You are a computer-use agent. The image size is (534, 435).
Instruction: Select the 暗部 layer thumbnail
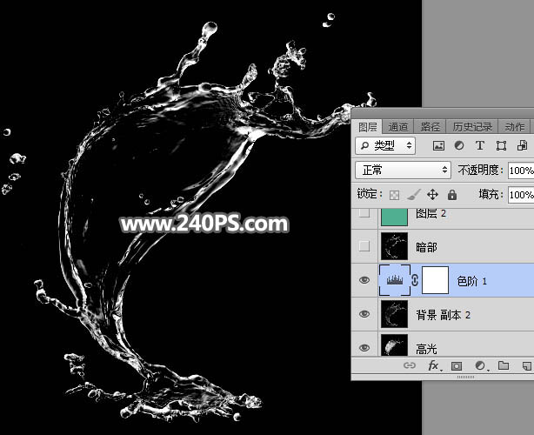click(394, 246)
